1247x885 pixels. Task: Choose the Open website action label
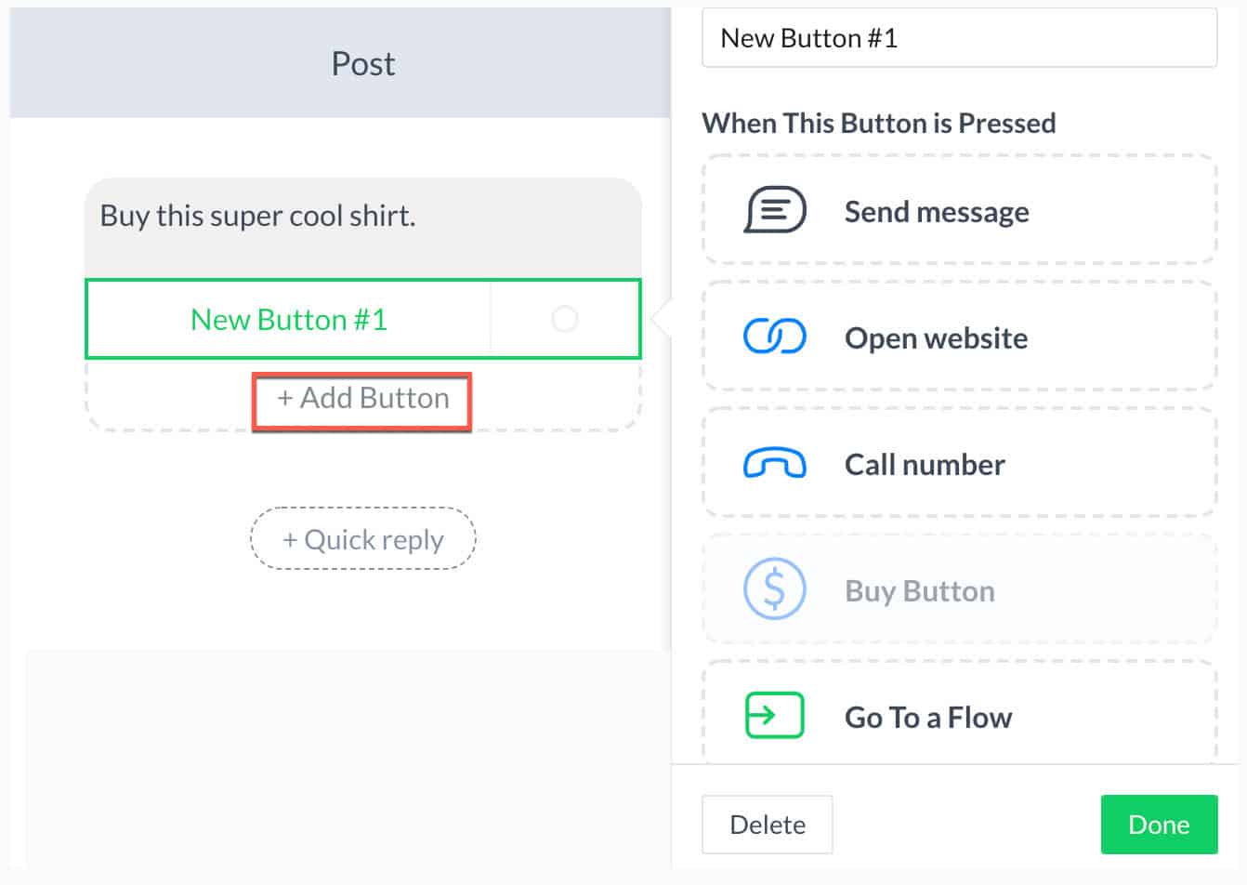(x=936, y=338)
